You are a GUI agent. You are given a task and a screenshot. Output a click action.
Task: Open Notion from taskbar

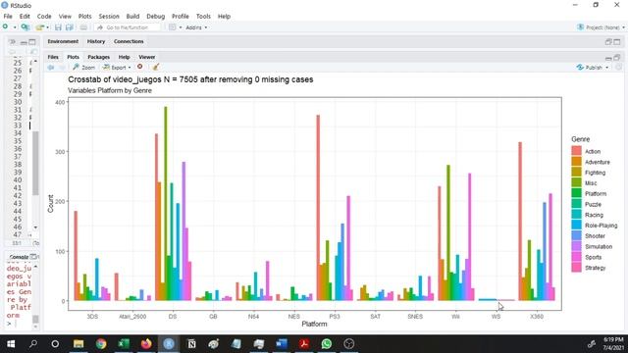191,344
